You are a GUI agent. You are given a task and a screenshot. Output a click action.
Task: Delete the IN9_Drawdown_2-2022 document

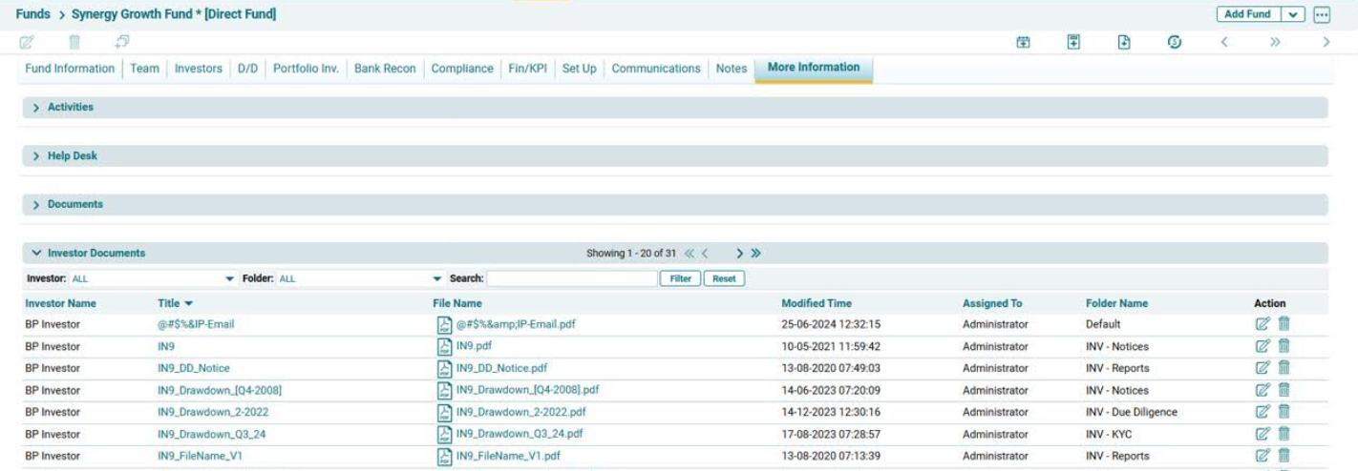[1284, 412]
